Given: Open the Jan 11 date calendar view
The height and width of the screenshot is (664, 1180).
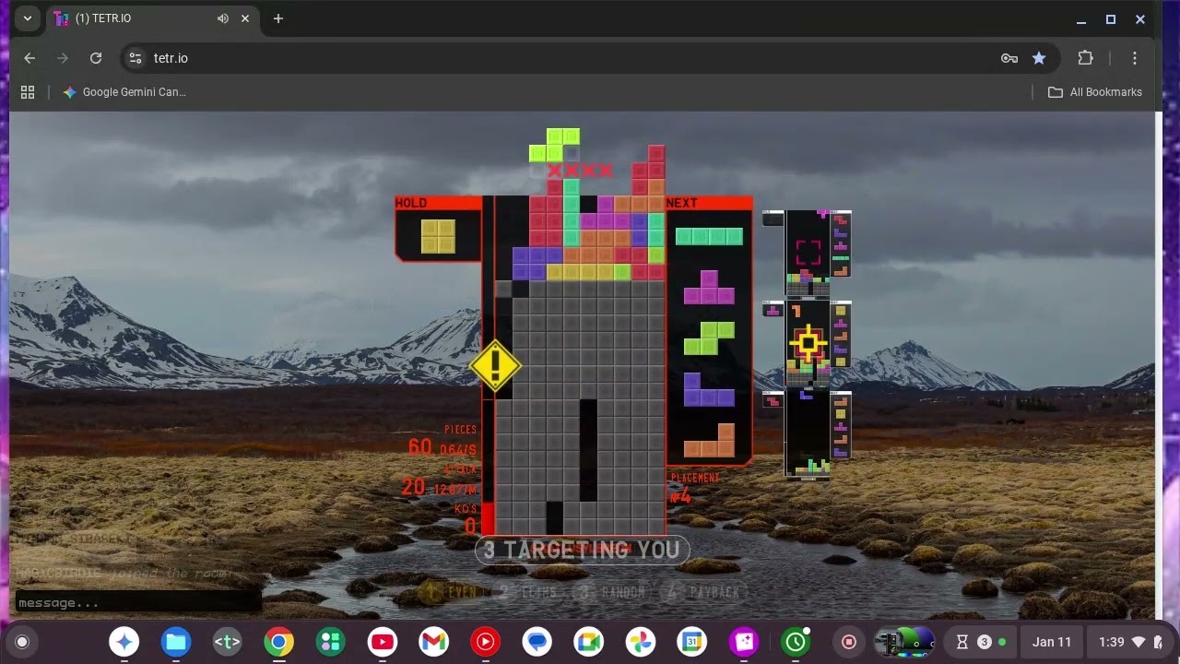Looking at the screenshot, I should click(1052, 642).
